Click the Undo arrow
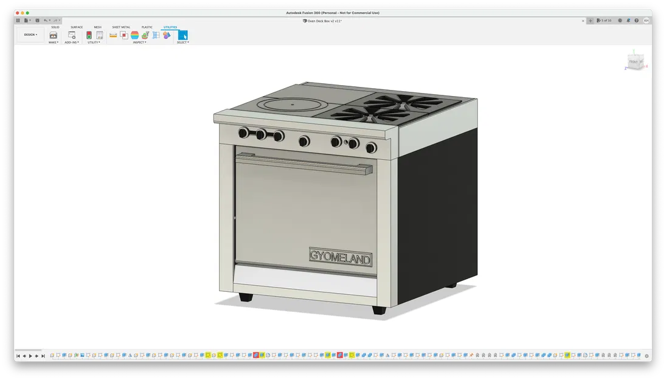The image size is (666, 380). point(46,21)
